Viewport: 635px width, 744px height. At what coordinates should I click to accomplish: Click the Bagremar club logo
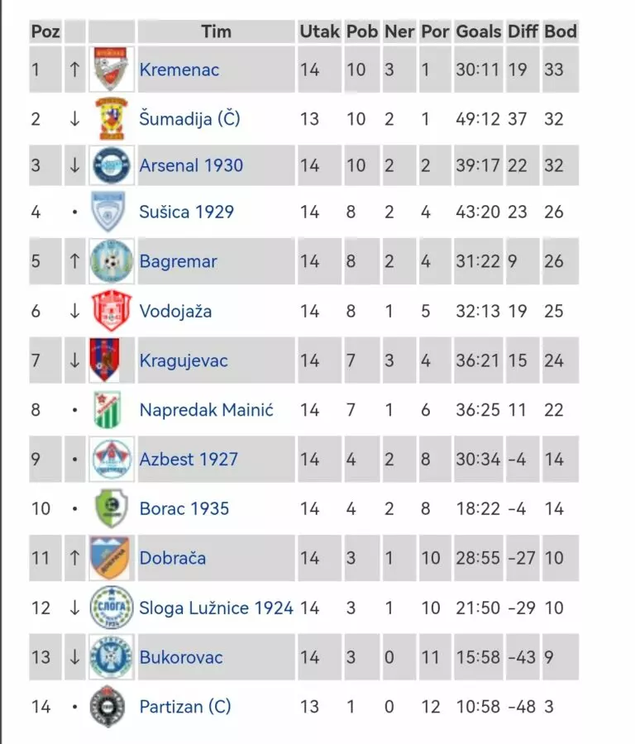tap(111, 261)
